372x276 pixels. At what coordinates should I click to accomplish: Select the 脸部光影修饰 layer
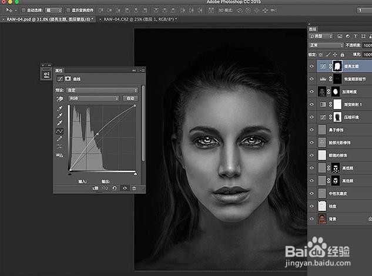[x=340, y=143]
